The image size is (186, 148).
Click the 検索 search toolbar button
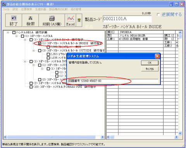pos(30,21)
